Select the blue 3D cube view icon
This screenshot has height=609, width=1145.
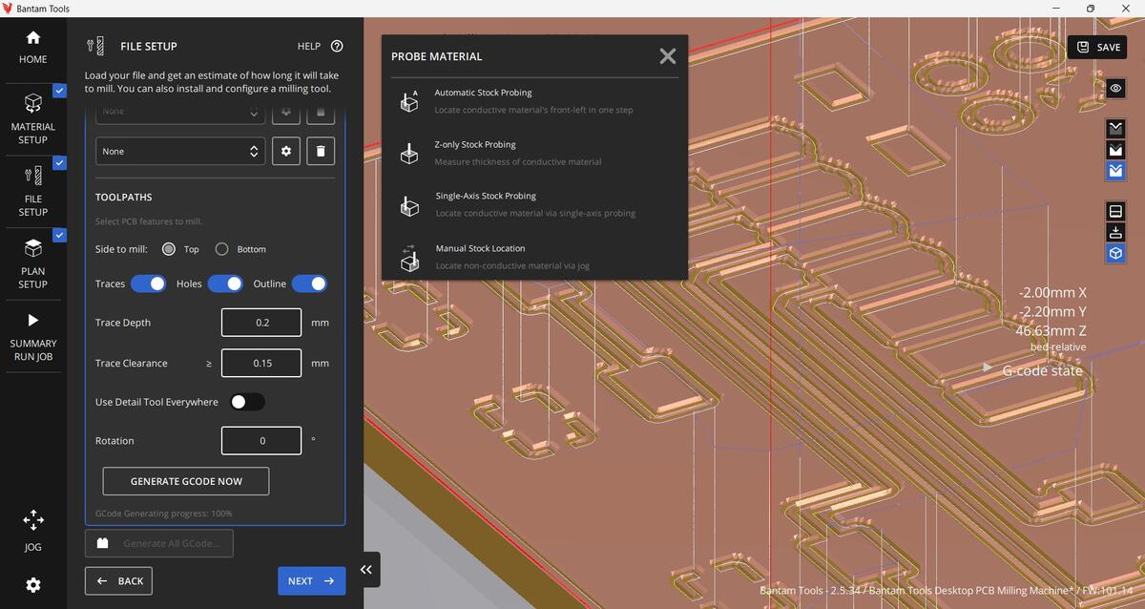point(1115,253)
